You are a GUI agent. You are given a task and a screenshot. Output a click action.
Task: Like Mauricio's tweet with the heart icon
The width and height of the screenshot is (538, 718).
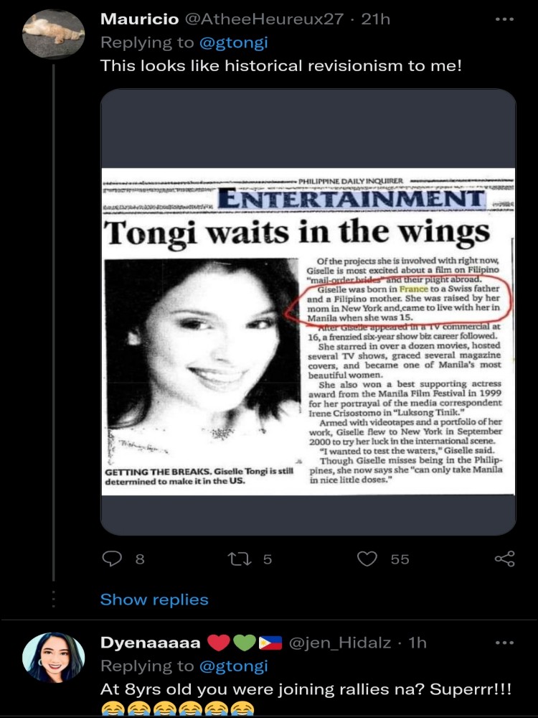(x=367, y=559)
